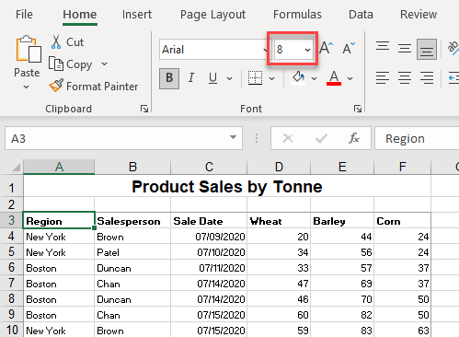Click the Insert Function fx icon
This screenshot has width=459, height=337.
pos(354,138)
